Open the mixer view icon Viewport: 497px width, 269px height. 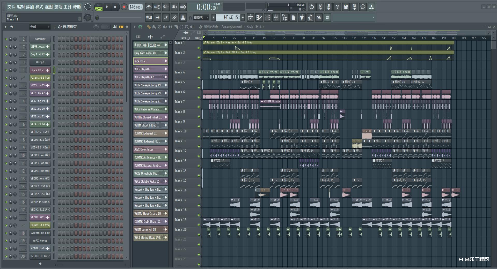point(276,18)
